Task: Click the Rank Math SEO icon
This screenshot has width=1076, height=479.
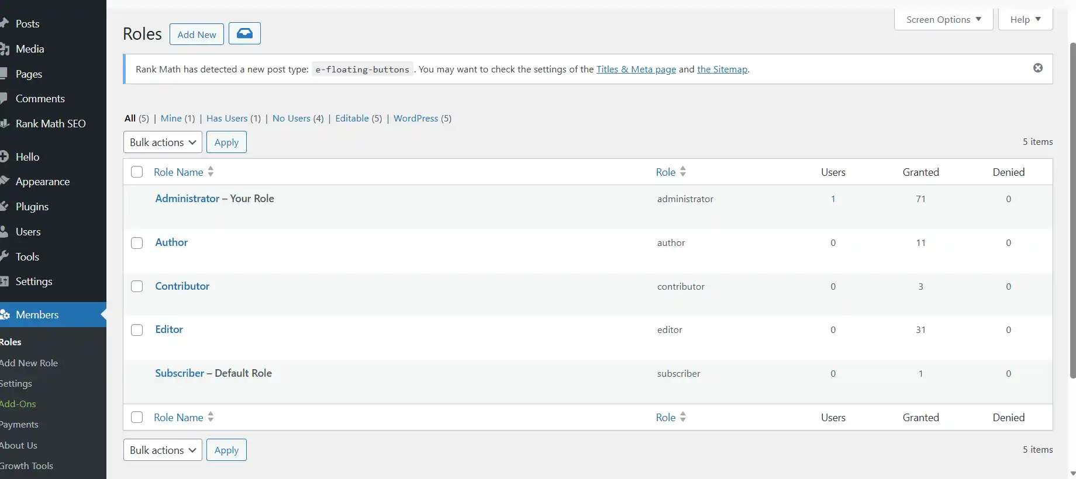Action: 5,124
